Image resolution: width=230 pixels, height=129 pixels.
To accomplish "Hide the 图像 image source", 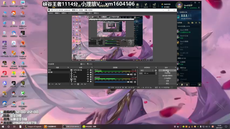I will 88,79.
